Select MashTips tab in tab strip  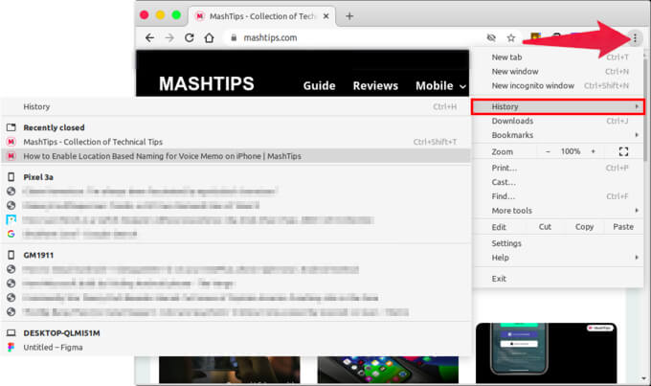261,16
